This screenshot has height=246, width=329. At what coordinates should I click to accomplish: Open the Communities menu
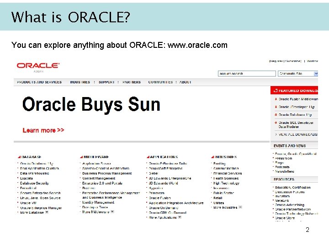click(160, 82)
